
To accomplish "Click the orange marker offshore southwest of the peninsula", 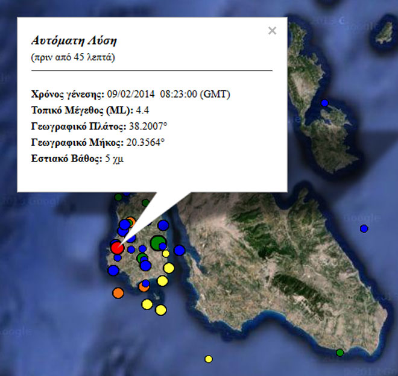I will click(x=118, y=293).
